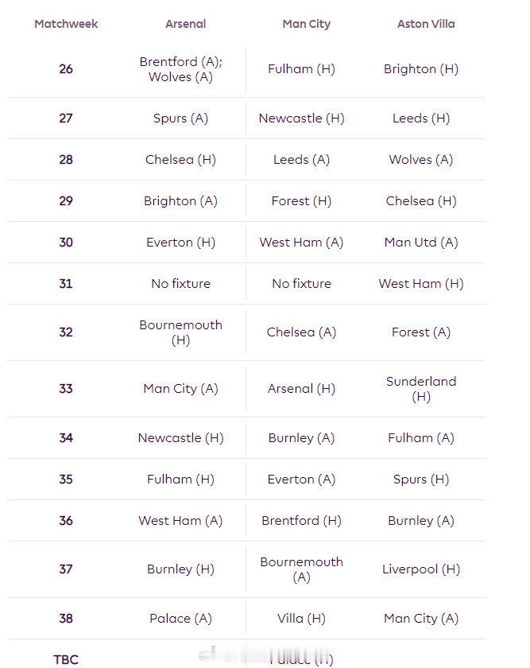Click the matchweek 30 number

click(x=66, y=243)
